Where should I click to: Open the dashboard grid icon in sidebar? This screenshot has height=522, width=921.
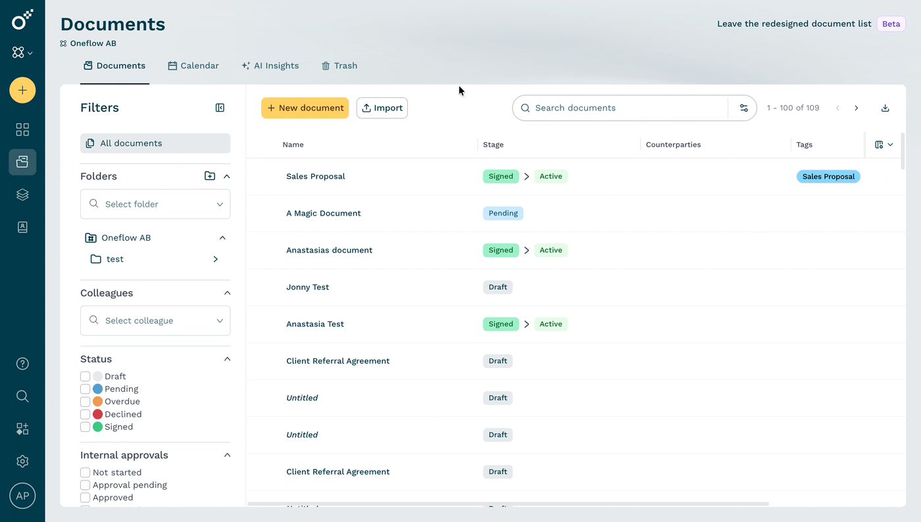pos(22,130)
